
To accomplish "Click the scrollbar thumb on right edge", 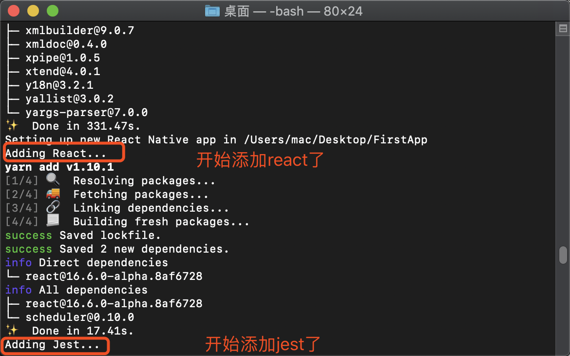I will [563, 255].
